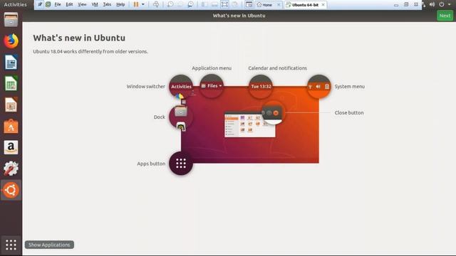
Task: Click the "Close button" label
Action: click(x=349, y=112)
